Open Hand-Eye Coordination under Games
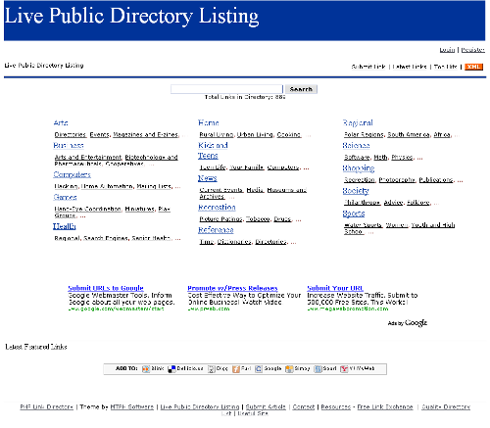This screenshot has width=490, height=428. pos(87,209)
